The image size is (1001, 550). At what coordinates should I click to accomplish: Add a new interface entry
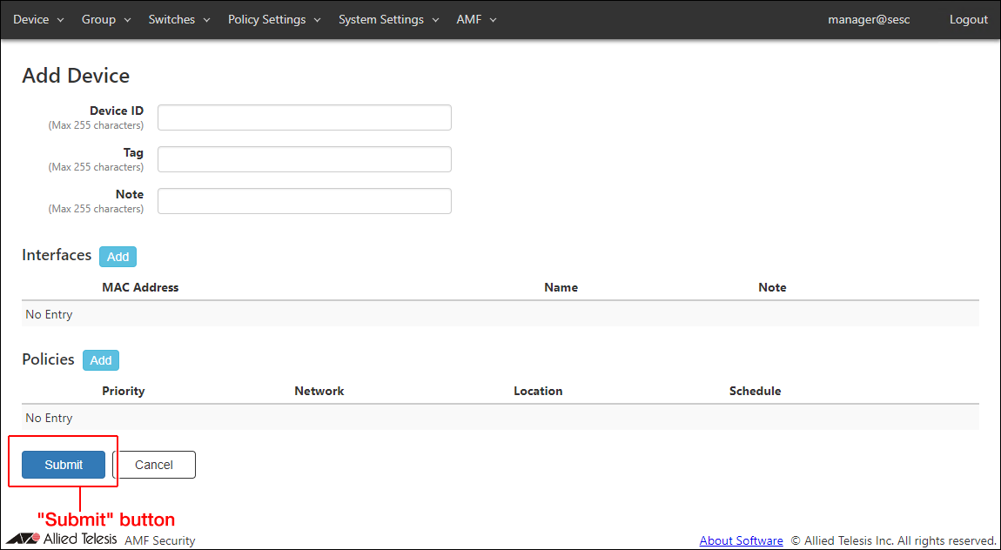click(118, 257)
